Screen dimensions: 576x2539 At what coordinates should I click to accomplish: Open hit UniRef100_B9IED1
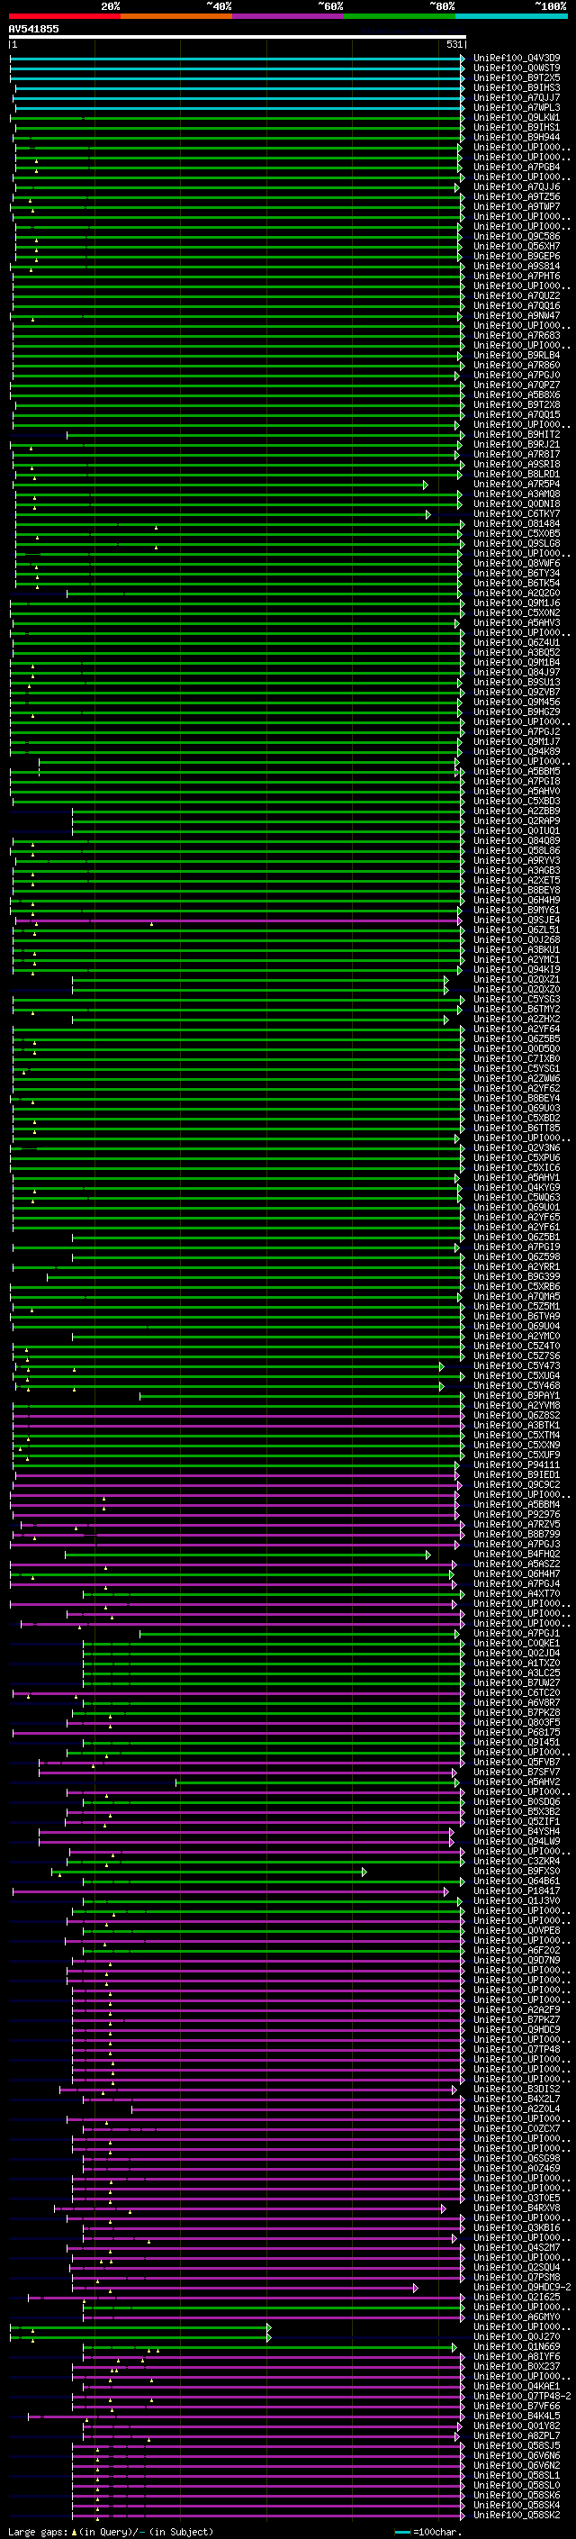point(516,1474)
